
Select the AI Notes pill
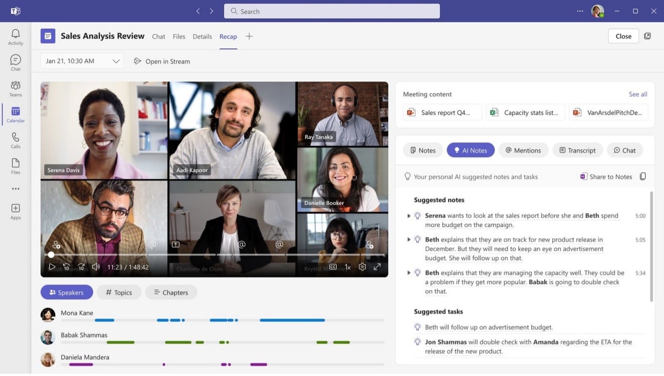click(x=470, y=150)
